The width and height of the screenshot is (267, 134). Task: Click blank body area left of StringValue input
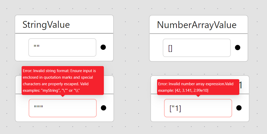[22, 47]
